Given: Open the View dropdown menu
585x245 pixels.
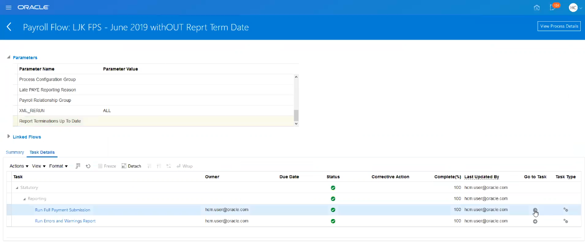Looking at the screenshot, I should click(39, 166).
